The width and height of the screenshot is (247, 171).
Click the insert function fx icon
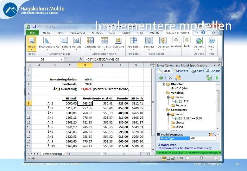[81, 59]
